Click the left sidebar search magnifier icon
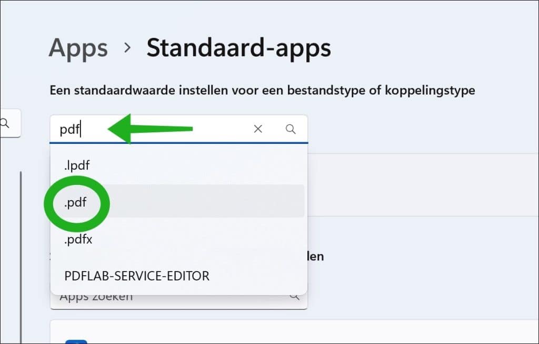This screenshot has width=539, height=344. click(4, 123)
